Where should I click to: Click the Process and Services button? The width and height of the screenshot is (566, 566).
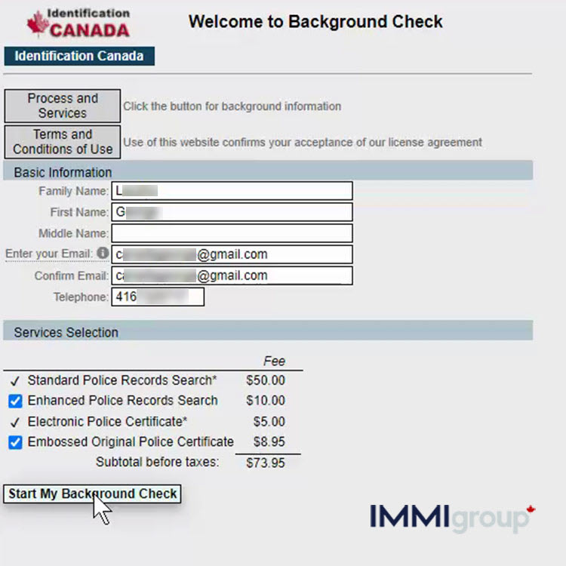click(63, 106)
